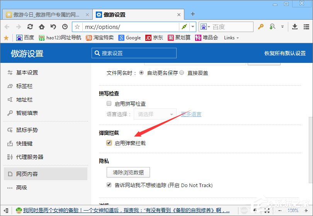Click the green lightning mode icon
313x216 pixels.
[184, 27]
